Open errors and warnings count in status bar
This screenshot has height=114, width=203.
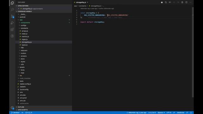tap(29, 113)
